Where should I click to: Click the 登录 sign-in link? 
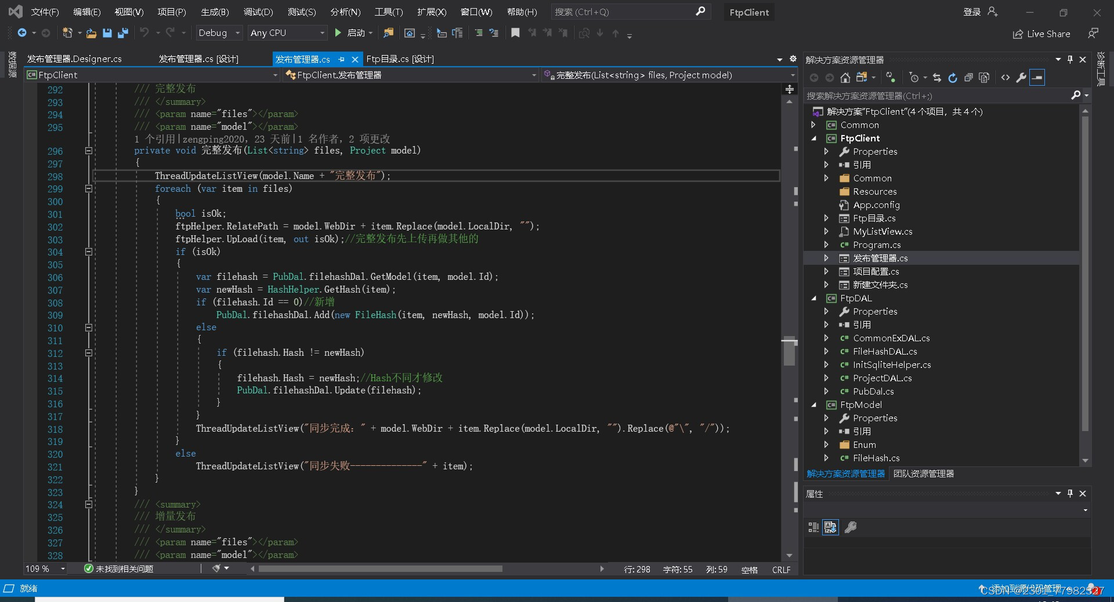[972, 12]
